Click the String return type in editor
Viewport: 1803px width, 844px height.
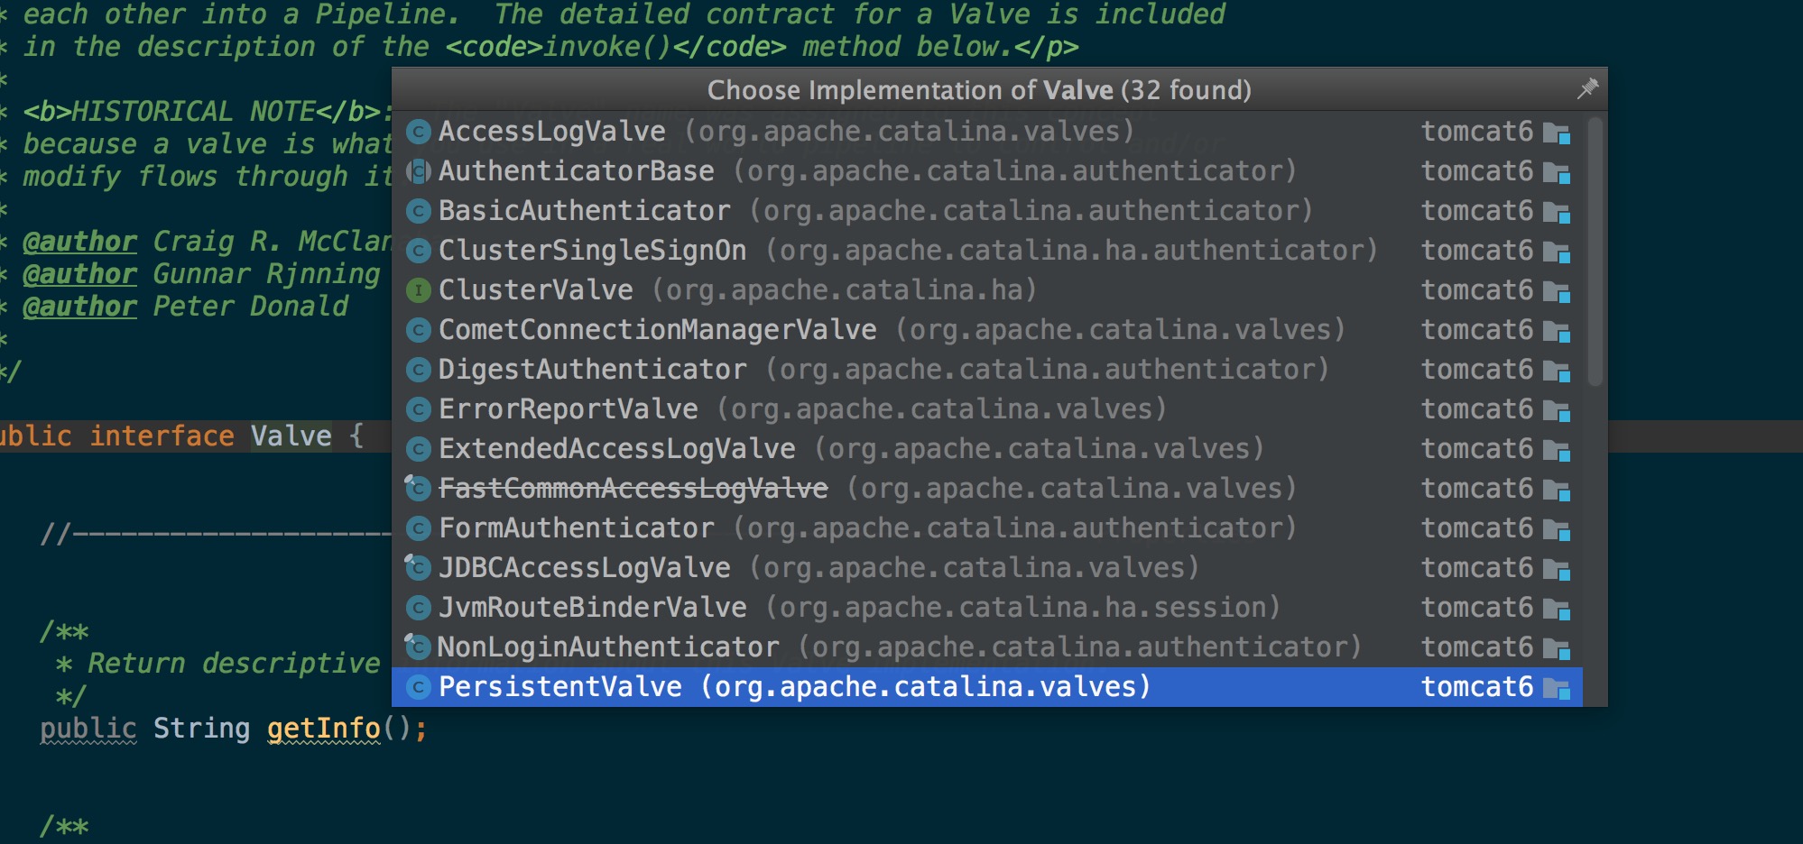[201, 729]
